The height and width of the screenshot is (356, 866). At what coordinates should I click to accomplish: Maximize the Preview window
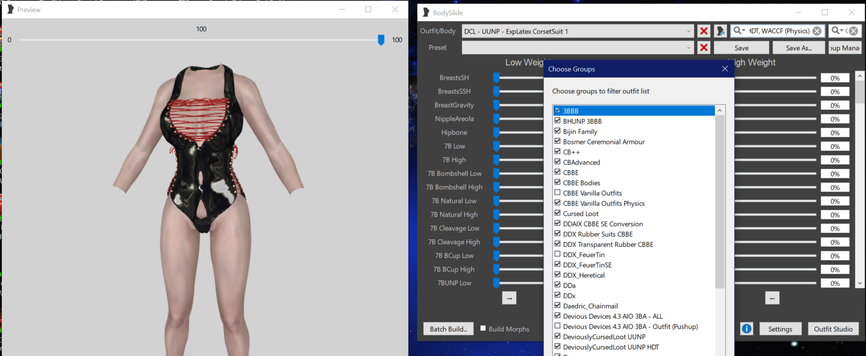pyautogui.click(x=368, y=9)
